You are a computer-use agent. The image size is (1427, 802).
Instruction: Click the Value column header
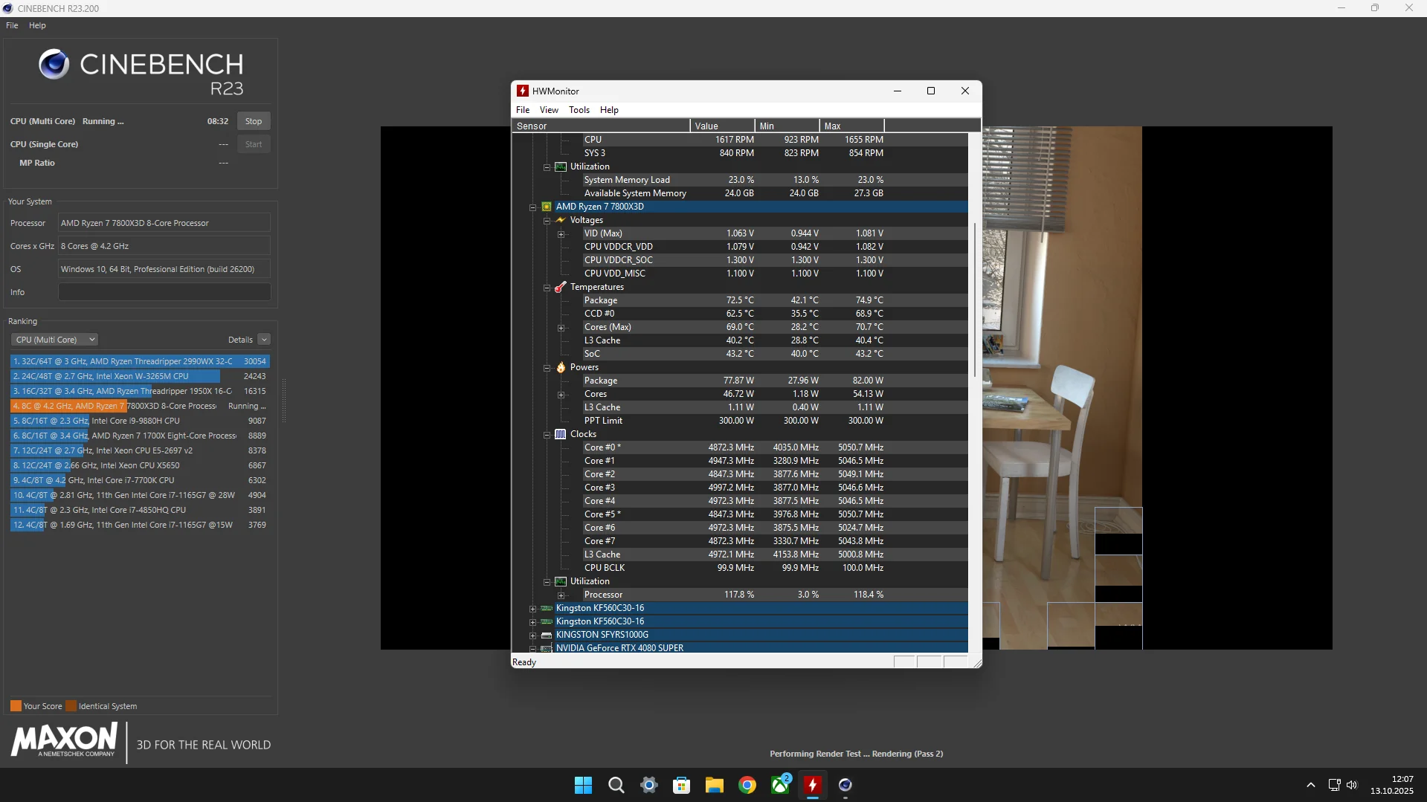[x=723, y=126]
